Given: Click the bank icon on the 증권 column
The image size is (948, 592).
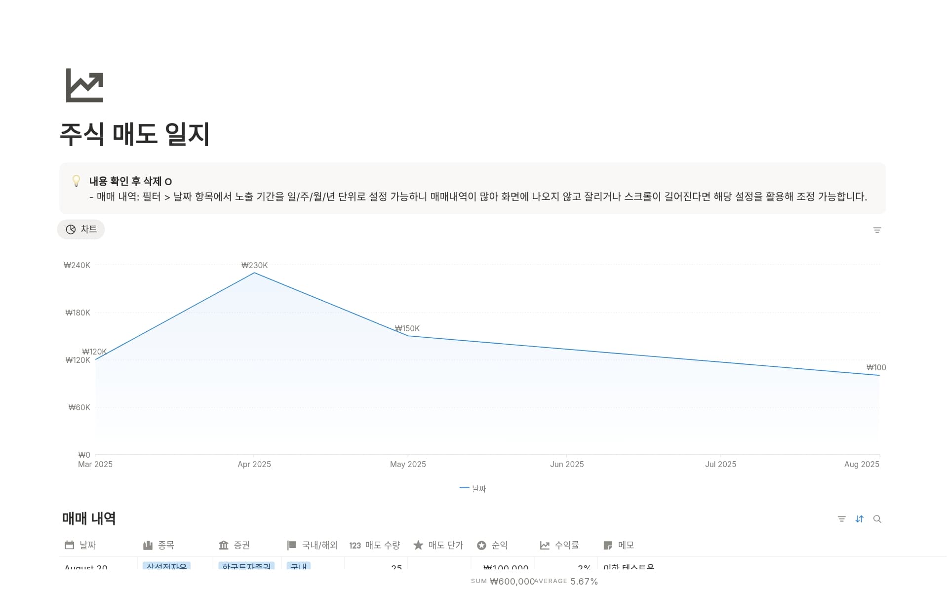Looking at the screenshot, I should 224,545.
